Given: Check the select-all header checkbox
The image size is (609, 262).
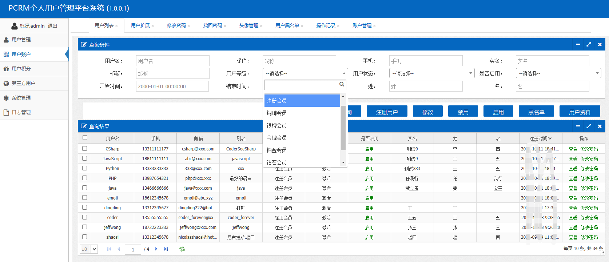Looking at the screenshot, I should 85,138.
